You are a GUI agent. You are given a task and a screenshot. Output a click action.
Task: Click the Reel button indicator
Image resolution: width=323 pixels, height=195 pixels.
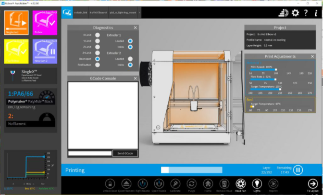pos(98,65)
